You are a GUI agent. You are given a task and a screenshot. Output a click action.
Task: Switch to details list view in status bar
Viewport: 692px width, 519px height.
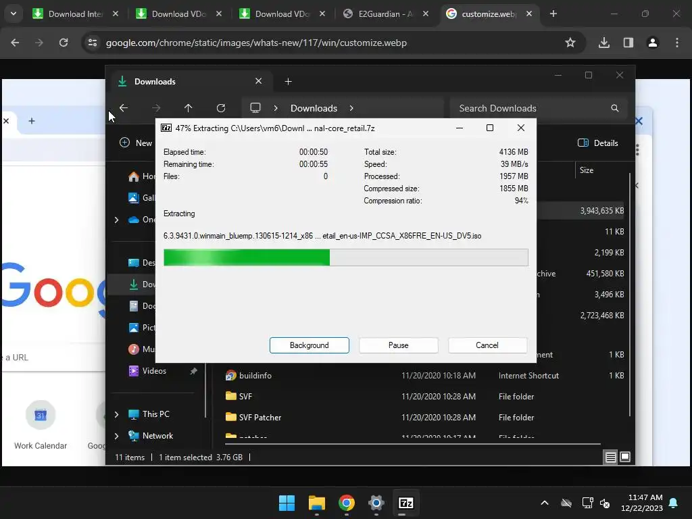610,458
